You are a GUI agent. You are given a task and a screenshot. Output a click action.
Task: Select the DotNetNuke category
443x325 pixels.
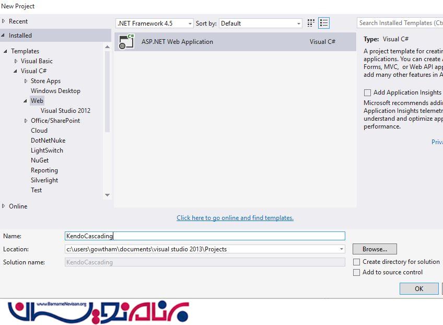point(48,141)
